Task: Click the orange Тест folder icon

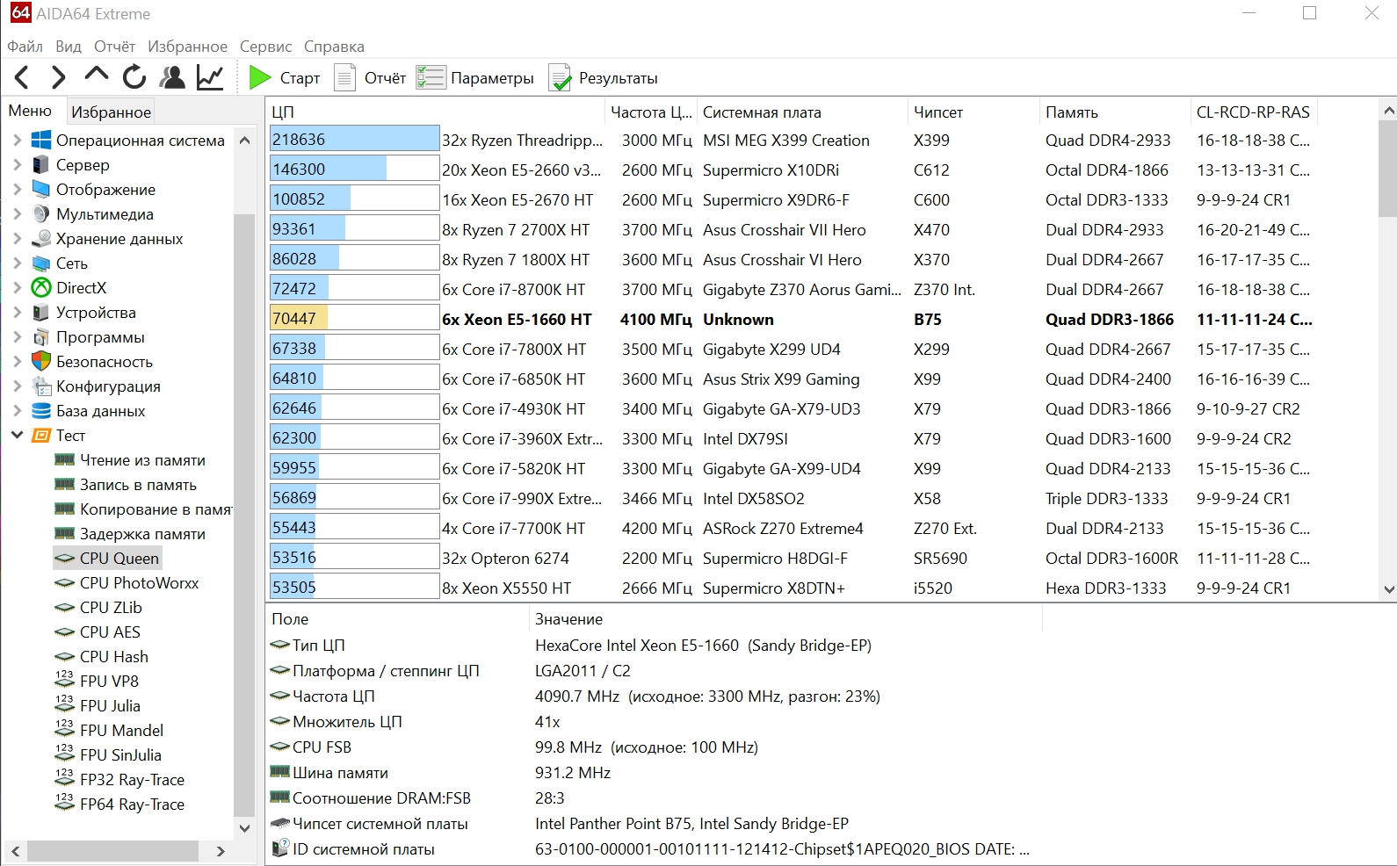Action: tap(41, 436)
